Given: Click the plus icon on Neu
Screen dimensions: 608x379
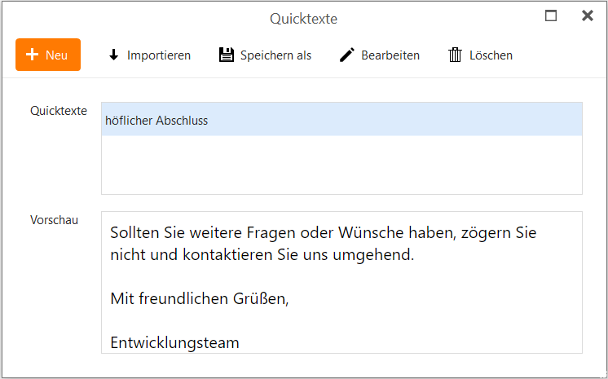Looking at the screenshot, I should click(x=32, y=55).
